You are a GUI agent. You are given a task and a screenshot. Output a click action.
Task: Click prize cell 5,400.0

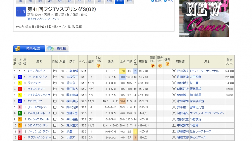coord(230,71)
